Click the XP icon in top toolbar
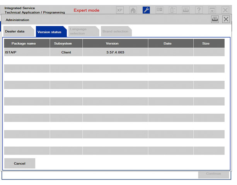The image size is (237, 185). coord(120,10)
